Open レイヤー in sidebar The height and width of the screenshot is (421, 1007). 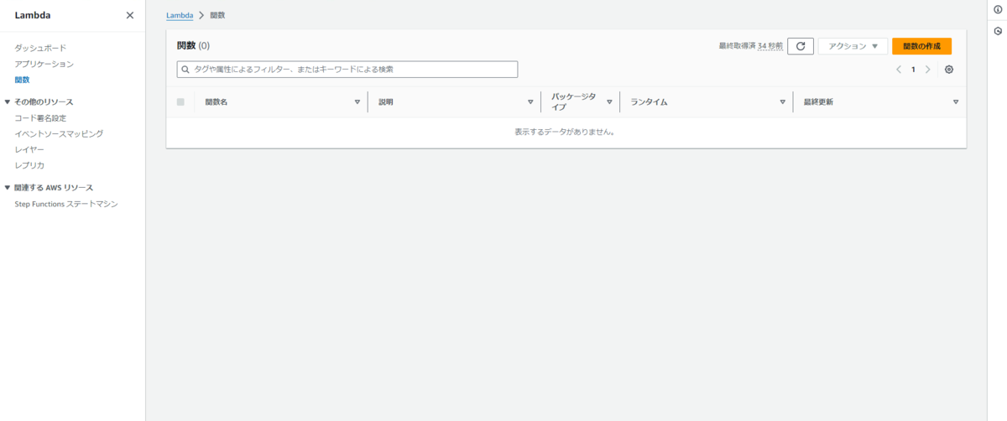pos(29,149)
